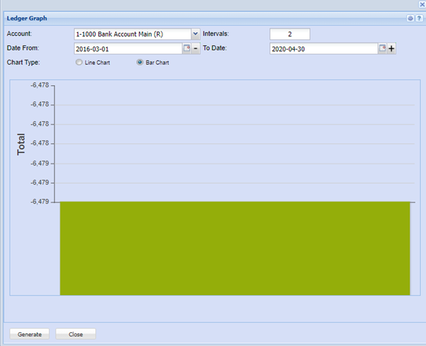Open the help question mark icon

coord(419,18)
